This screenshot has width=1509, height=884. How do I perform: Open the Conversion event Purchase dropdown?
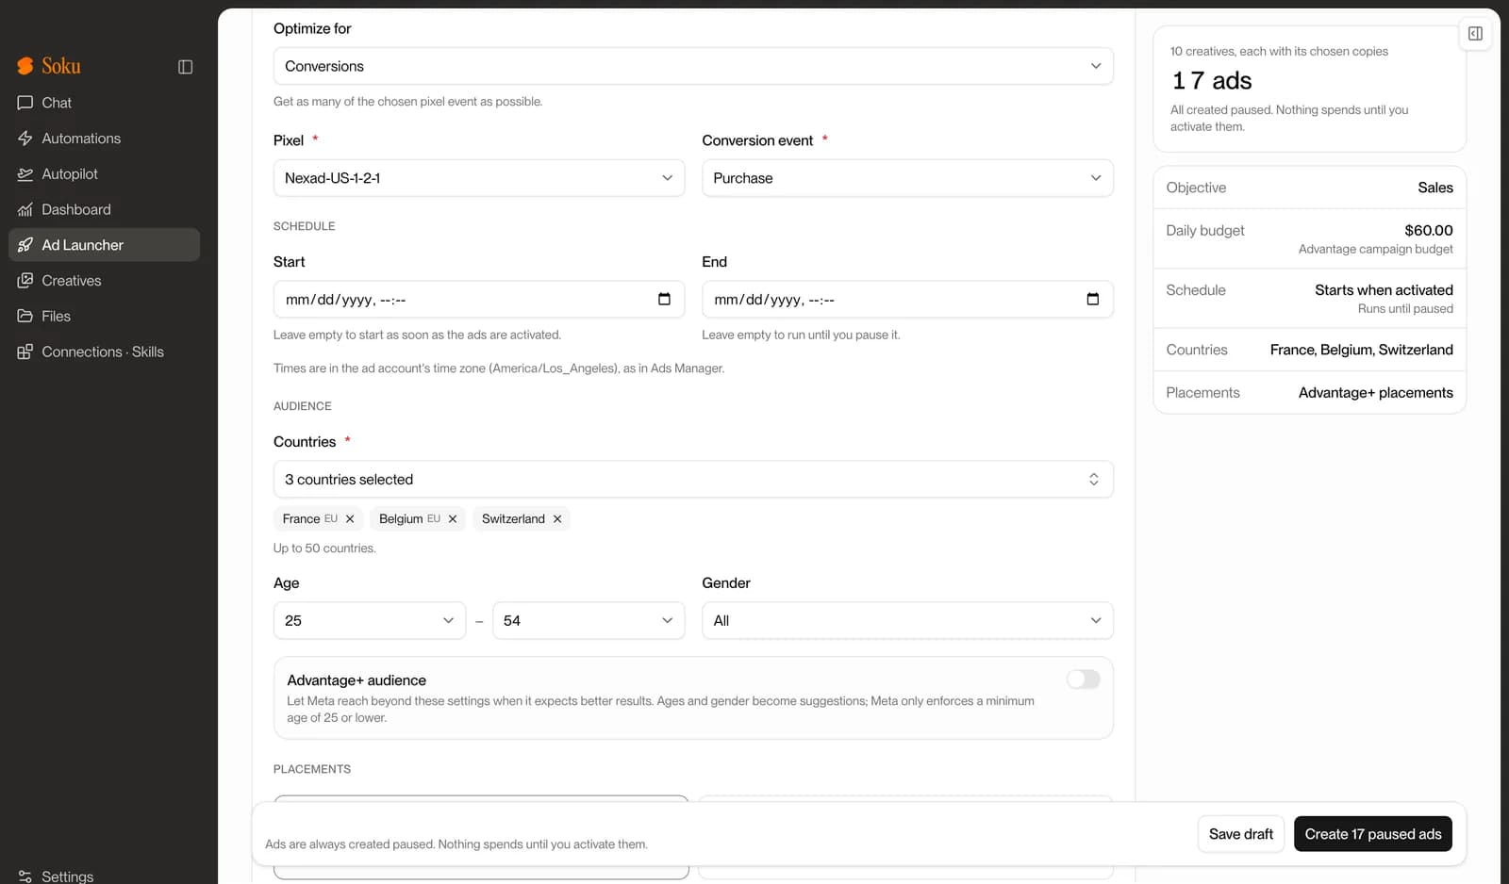point(907,178)
